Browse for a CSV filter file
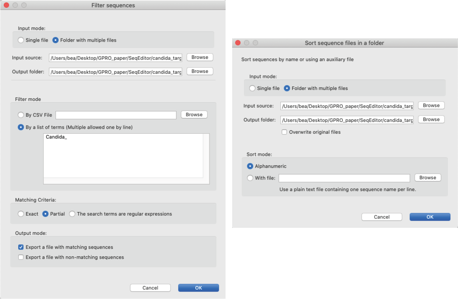 click(x=194, y=115)
